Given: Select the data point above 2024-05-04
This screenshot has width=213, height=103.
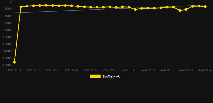Looking at the screenshot, I should coord(53,6).
